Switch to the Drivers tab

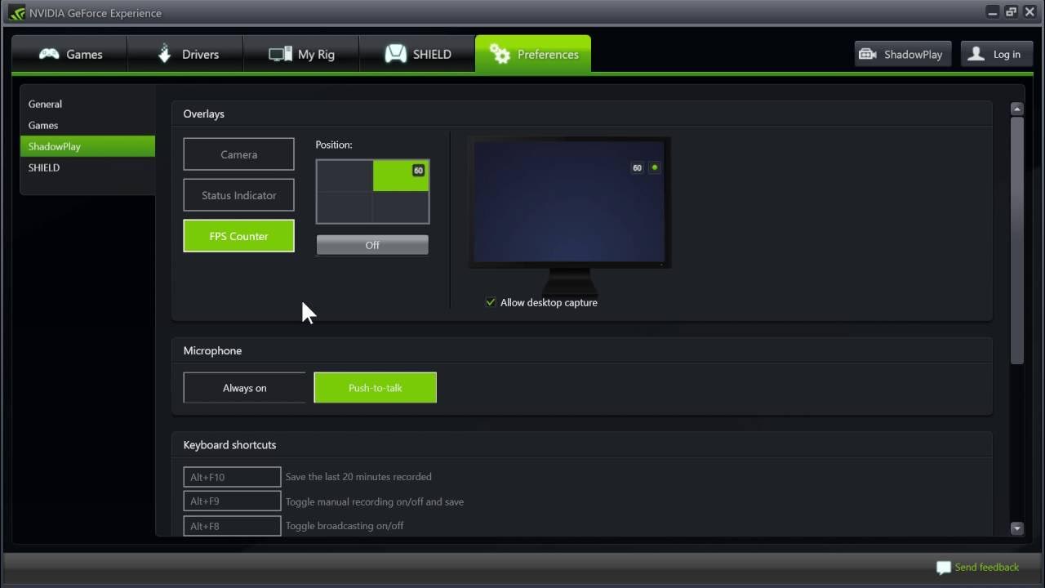pyautogui.click(x=185, y=54)
